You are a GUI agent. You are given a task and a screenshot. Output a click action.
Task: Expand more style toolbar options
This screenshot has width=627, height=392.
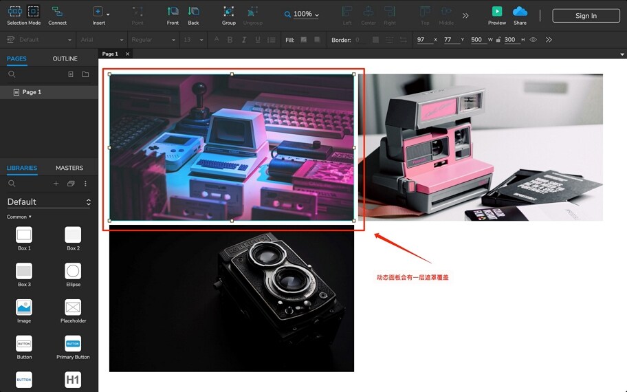pyautogui.click(x=549, y=40)
